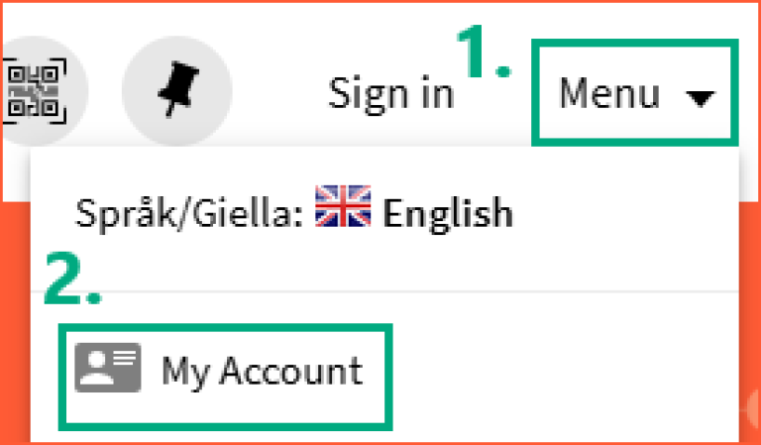761x445 pixels.
Task: Click the ID card icon beside My Account
Action: (x=107, y=368)
